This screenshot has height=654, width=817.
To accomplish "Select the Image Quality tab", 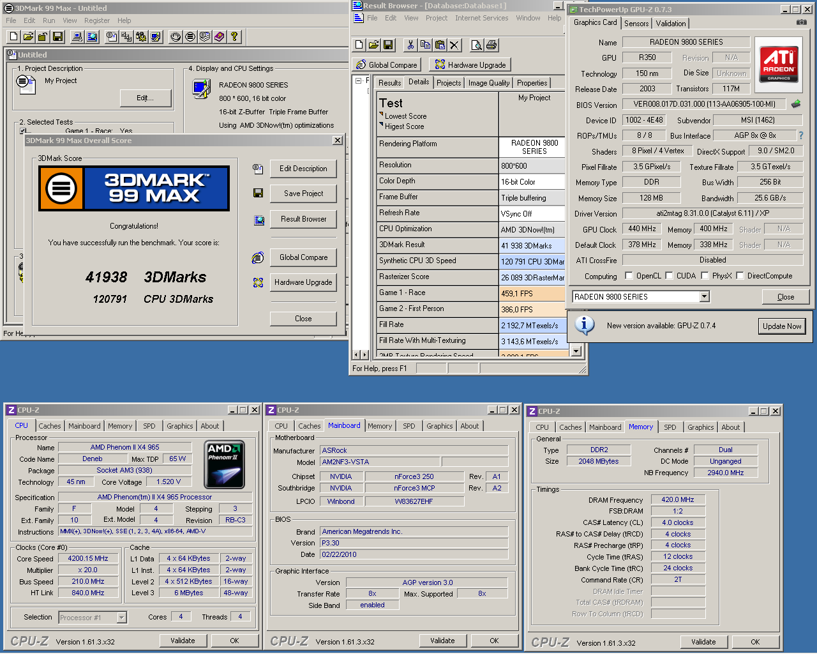I will click(489, 83).
